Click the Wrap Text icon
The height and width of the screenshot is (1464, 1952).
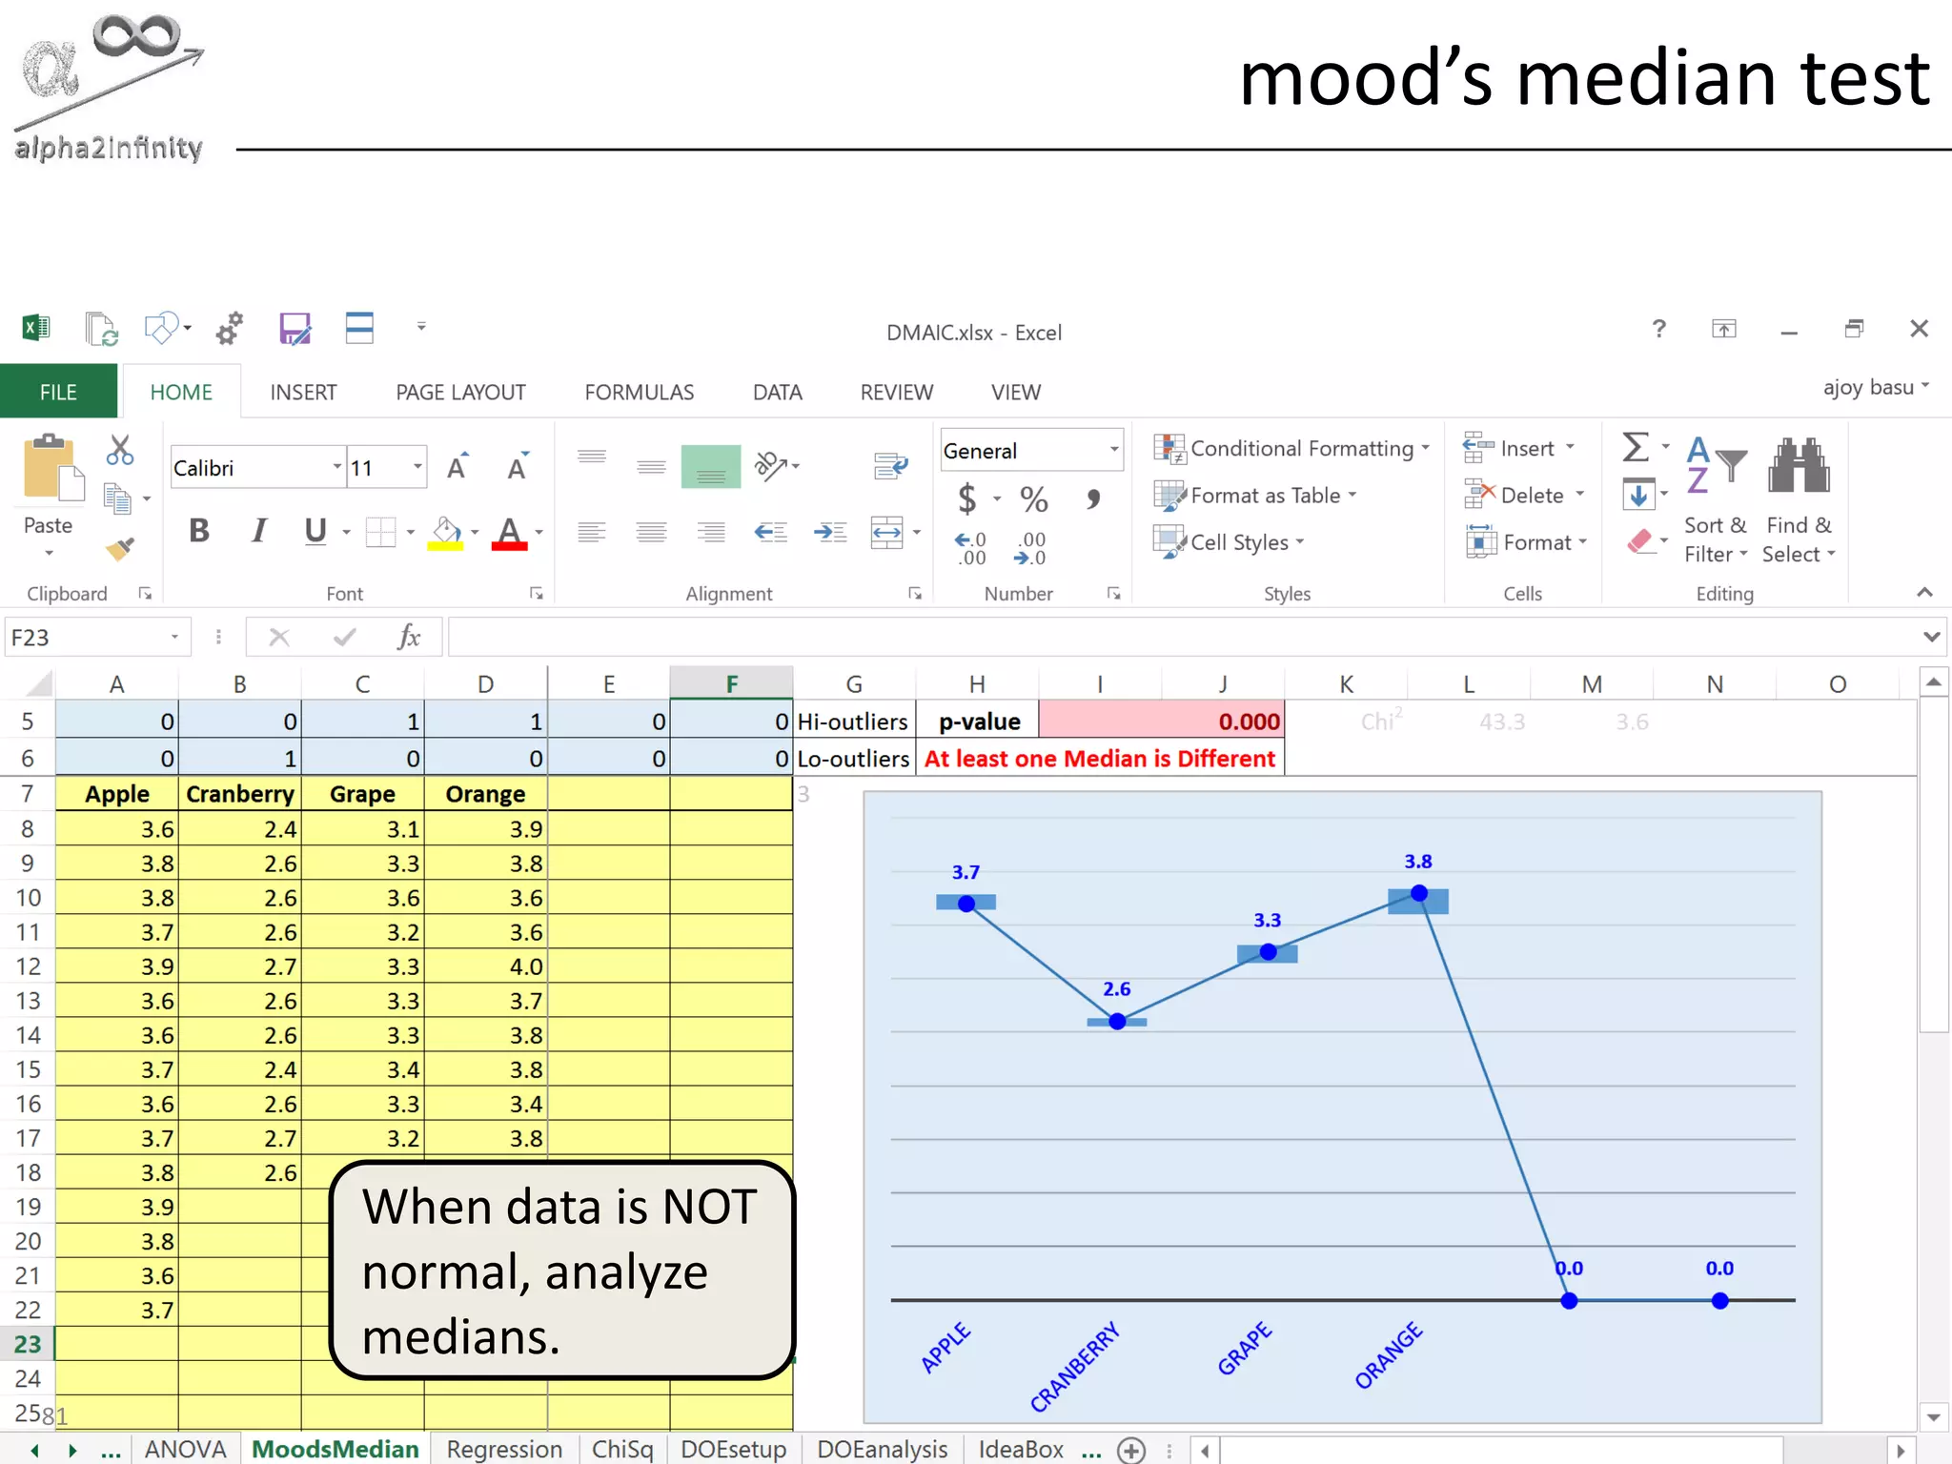click(x=890, y=466)
